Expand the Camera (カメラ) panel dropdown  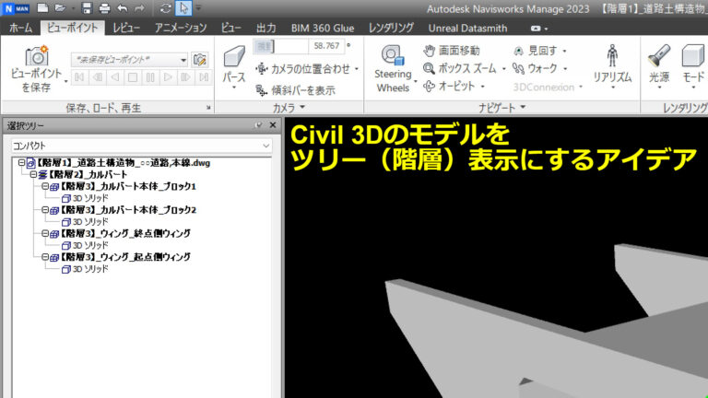click(302, 107)
